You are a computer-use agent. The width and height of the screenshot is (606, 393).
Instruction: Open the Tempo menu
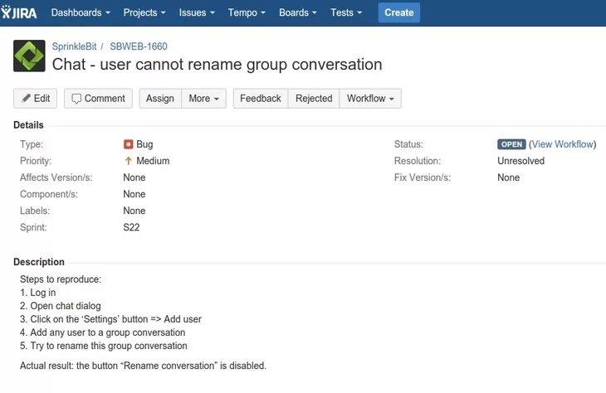pos(247,12)
